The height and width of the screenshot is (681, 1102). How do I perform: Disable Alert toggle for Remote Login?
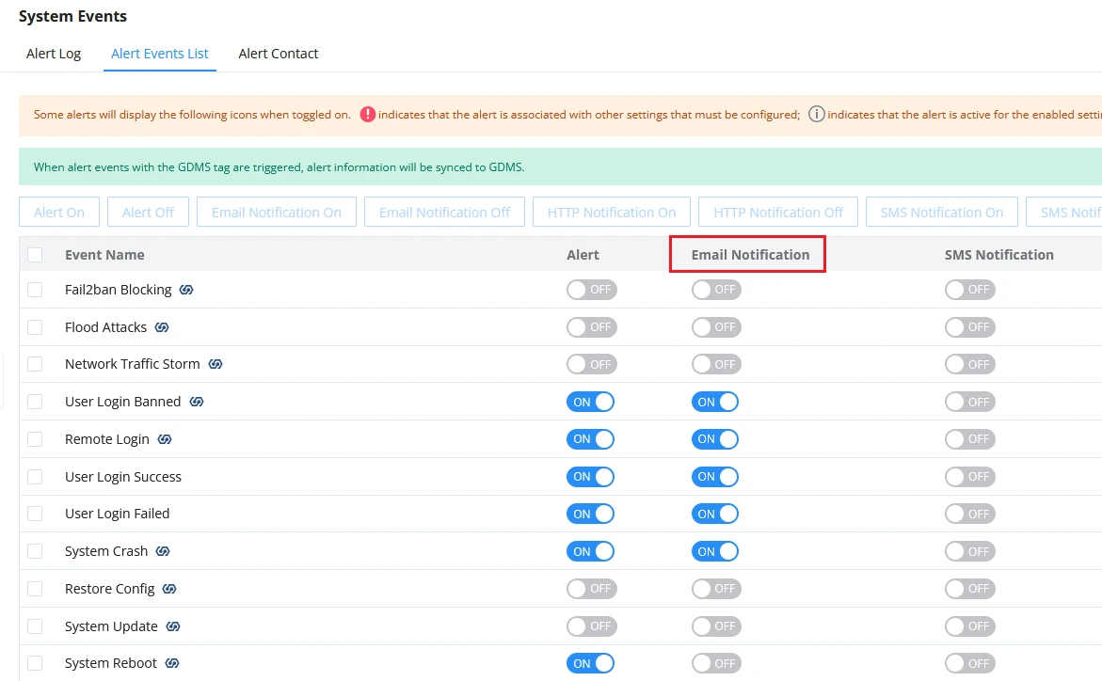pyautogui.click(x=590, y=439)
